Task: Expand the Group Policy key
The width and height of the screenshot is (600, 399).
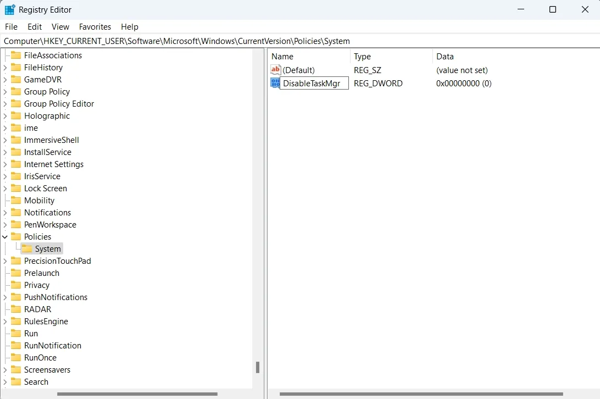Action: pyautogui.click(x=5, y=92)
